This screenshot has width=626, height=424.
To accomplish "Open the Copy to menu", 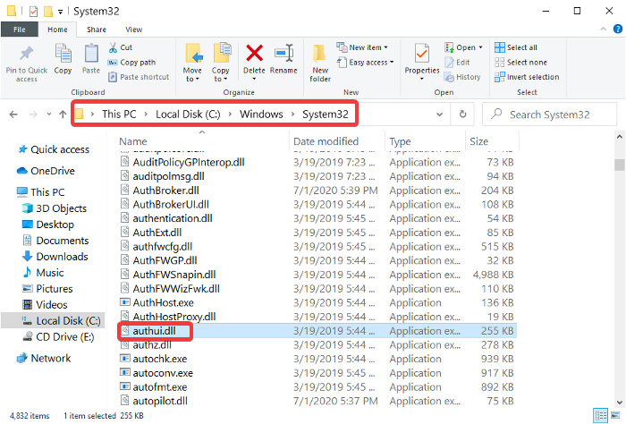I will [220, 63].
